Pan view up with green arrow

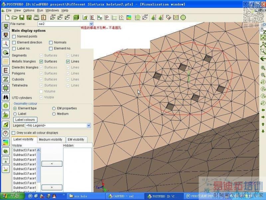coord(263,124)
